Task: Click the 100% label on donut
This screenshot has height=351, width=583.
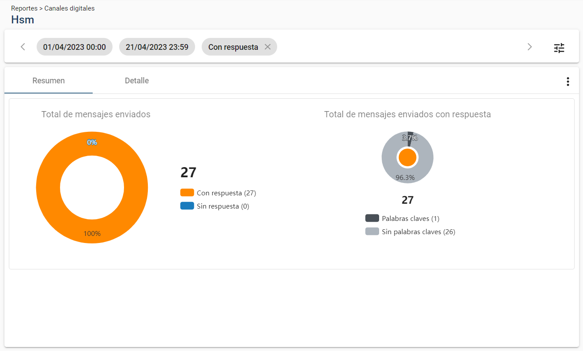Action: click(92, 234)
